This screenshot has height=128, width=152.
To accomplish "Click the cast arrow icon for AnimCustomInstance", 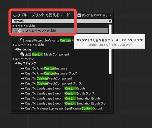I will [x=22, y=68].
